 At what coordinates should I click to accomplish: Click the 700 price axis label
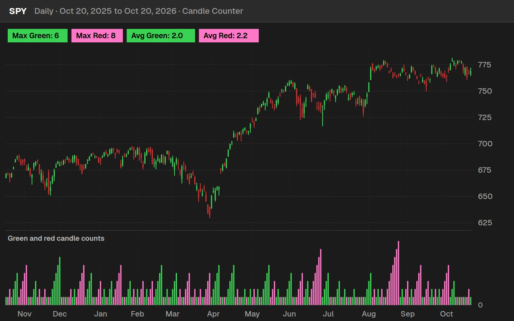[485, 144]
